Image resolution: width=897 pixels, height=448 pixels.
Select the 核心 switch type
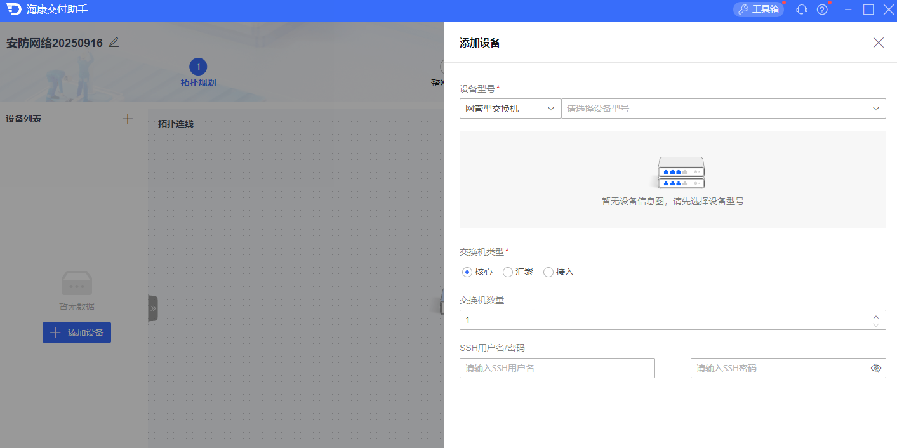[x=477, y=272]
